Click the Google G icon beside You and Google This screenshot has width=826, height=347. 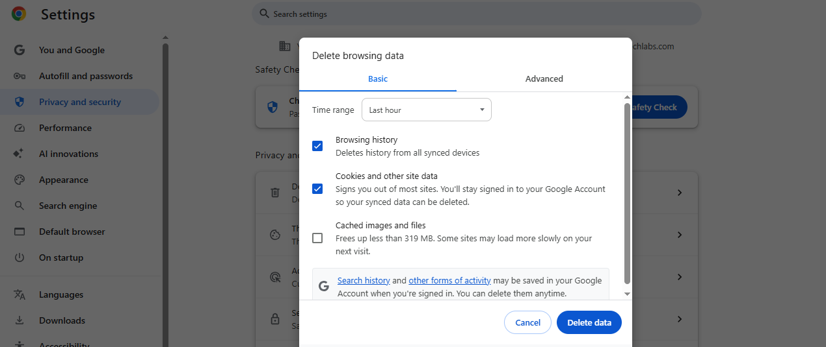[x=20, y=50]
